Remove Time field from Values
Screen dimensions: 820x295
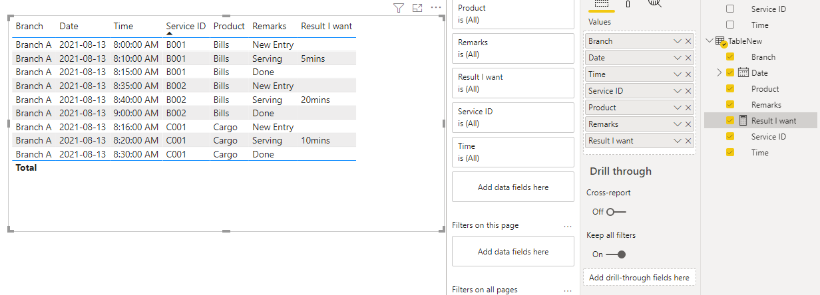tap(688, 74)
